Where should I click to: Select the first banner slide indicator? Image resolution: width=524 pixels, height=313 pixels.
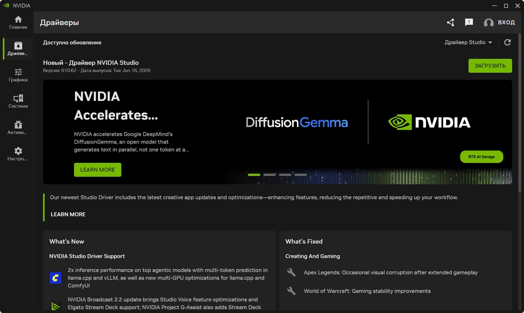pyautogui.click(x=254, y=175)
